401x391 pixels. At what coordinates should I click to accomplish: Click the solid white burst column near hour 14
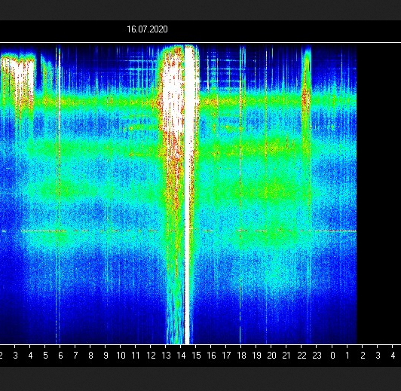point(188,194)
